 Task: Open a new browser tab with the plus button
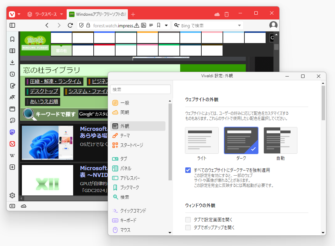[x=133, y=14]
